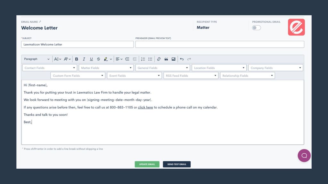Screen dimensions: 328x184
Task: Apply Underline formatting
Action: coord(91,59)
